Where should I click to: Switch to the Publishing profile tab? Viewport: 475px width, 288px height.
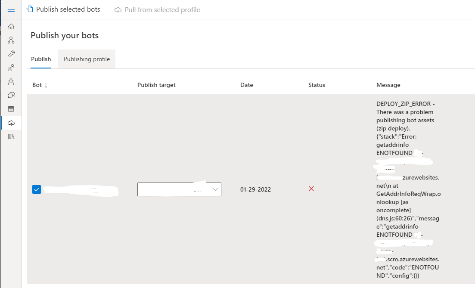[86, 59]
